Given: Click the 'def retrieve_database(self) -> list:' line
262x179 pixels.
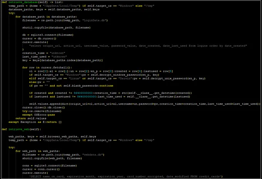Looking at the screenshot, I should [x=32, y=2].
